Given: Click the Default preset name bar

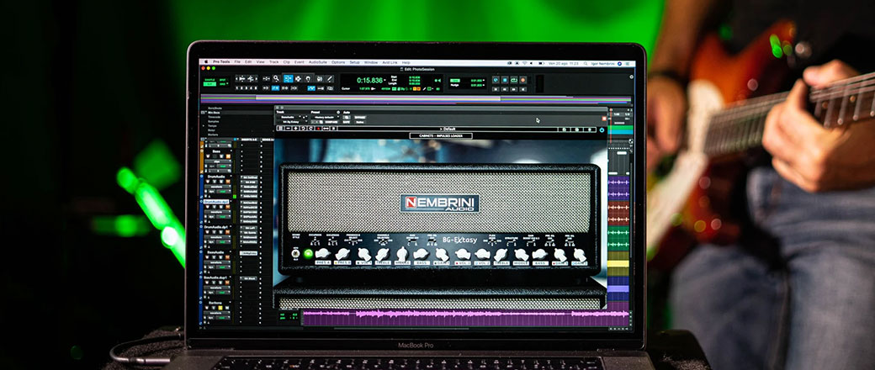Looking at the screenshot, I should click(447, 129).
